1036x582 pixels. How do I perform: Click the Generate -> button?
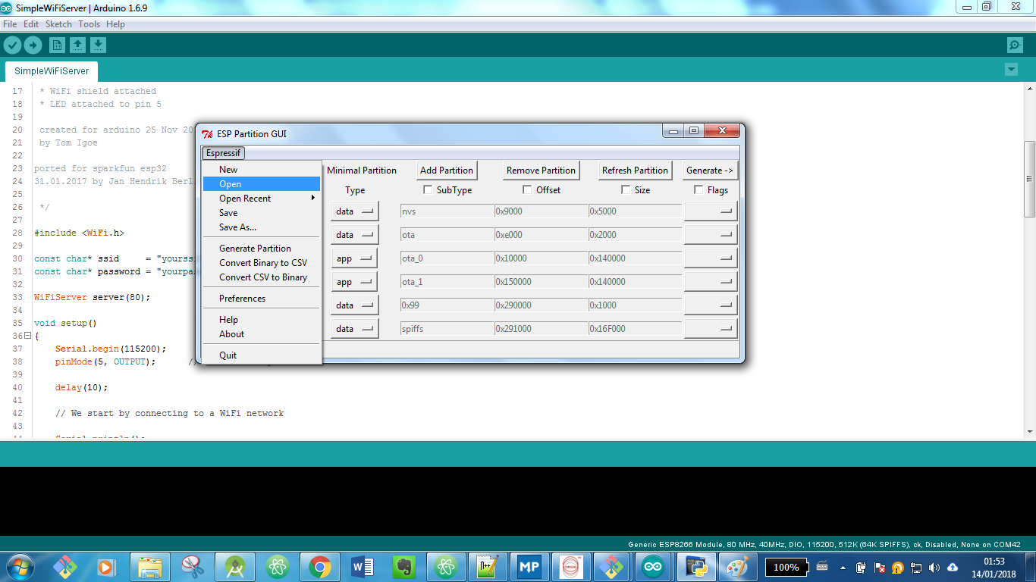[710, 171]
